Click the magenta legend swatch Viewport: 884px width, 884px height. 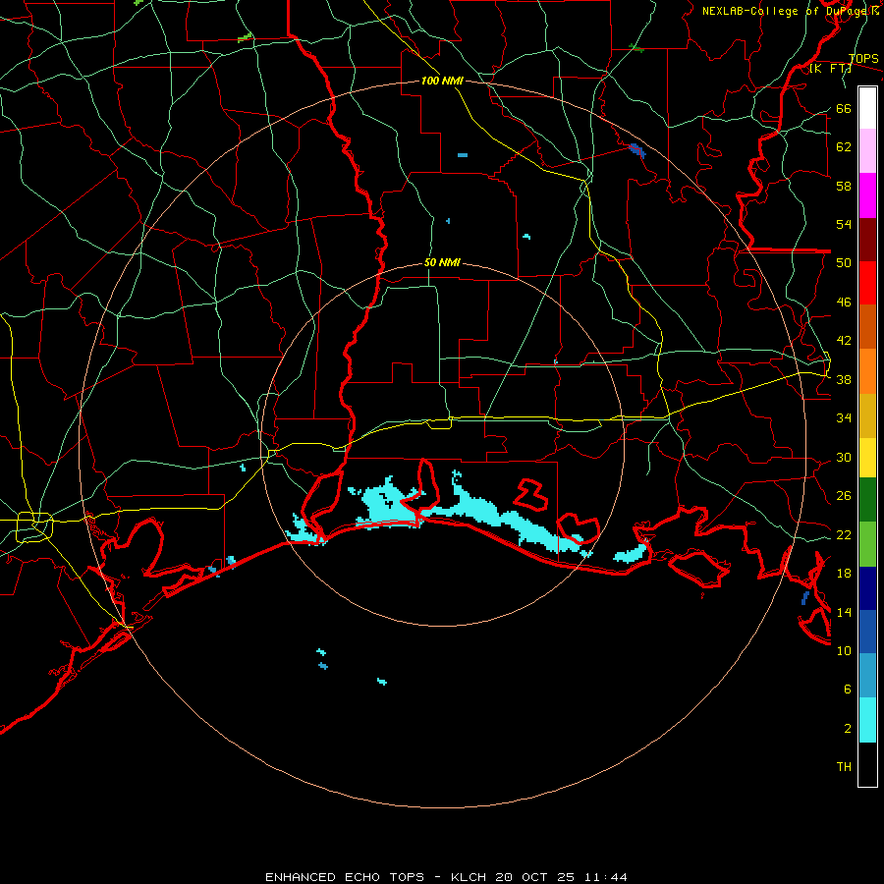(x=867, y=195)
